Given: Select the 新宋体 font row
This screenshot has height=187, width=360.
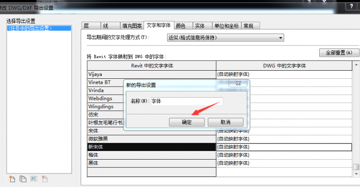Looking at the screenshot, I should (152, 147).
